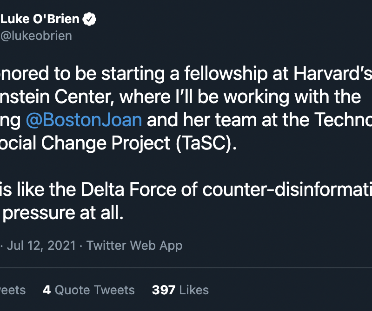Click the 397 like count number
The height and width of the screenshot is (311, 372).
point(163,290)
